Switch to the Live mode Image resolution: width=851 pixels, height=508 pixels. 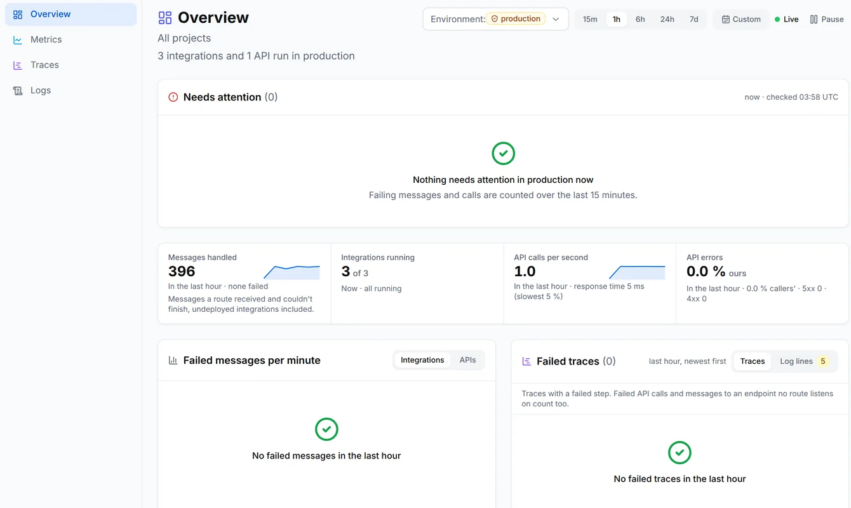(786, 19)
